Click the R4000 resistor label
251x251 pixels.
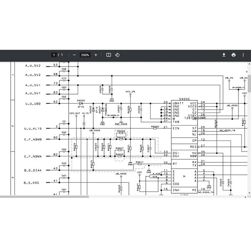coord(155,126)
